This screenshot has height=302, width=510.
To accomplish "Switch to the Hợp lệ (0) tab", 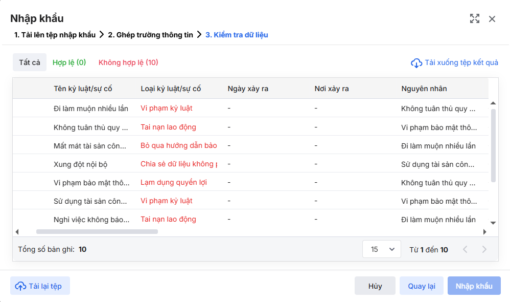I will tap(69, 62).
